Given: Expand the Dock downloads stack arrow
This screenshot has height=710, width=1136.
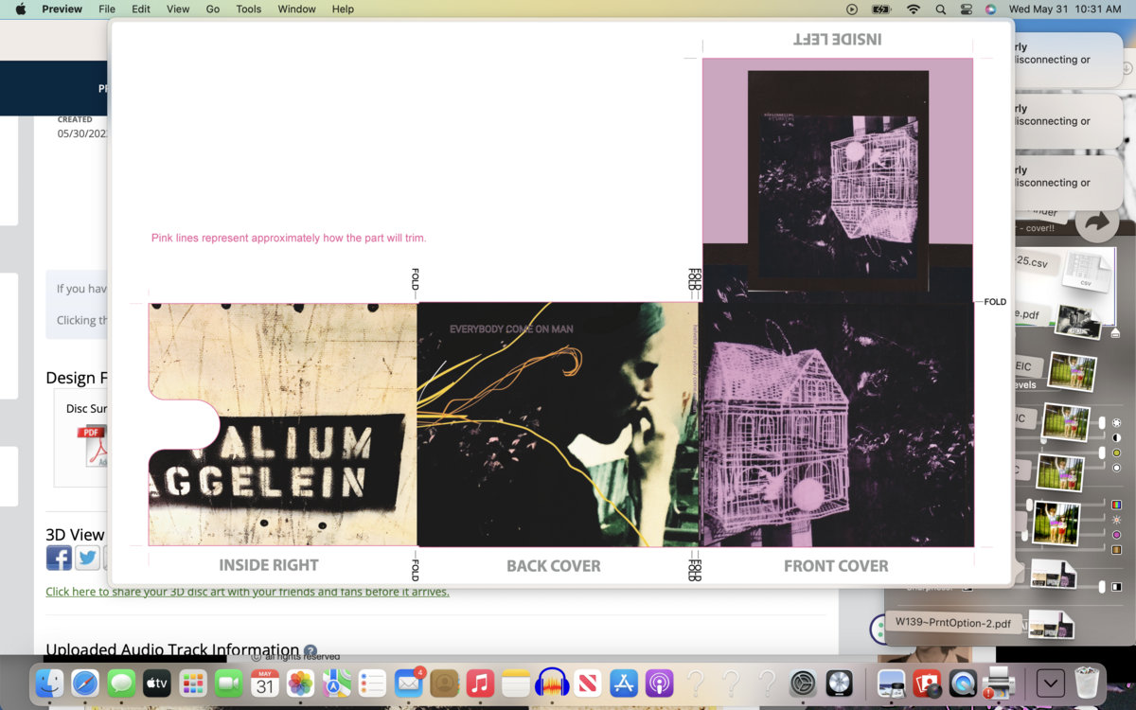Looking at the screenshot, I should pos(1050,683).
